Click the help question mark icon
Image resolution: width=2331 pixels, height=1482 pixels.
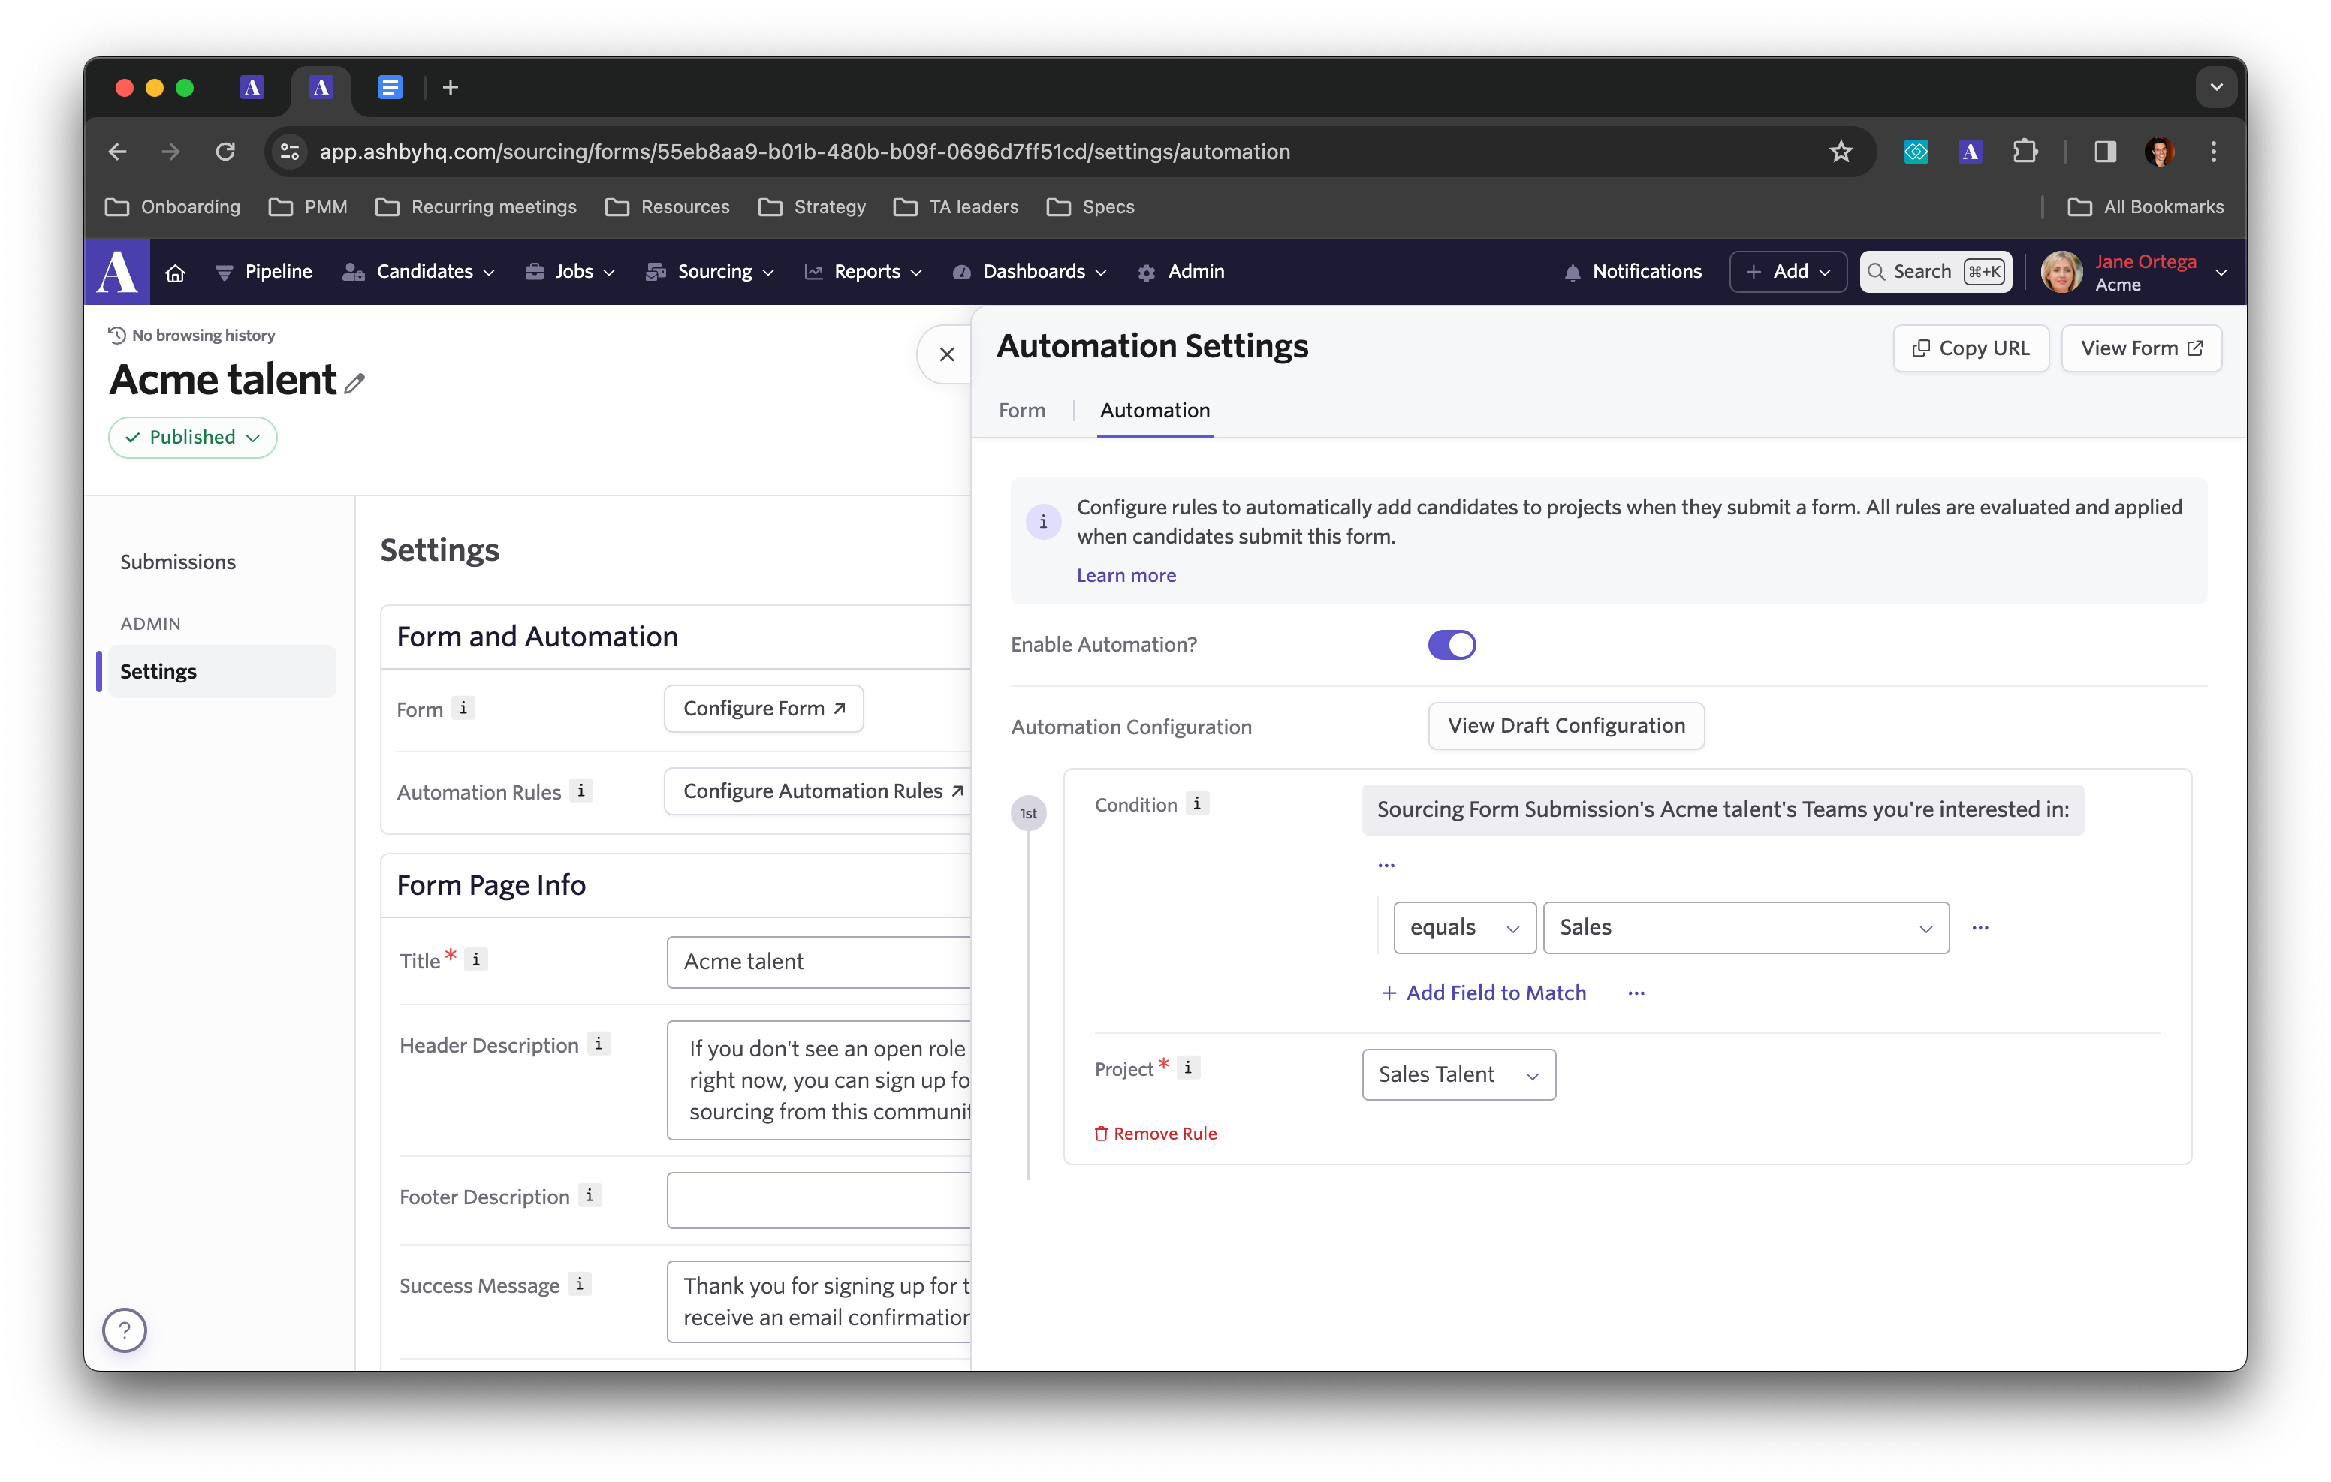(x=125, y=1330)
